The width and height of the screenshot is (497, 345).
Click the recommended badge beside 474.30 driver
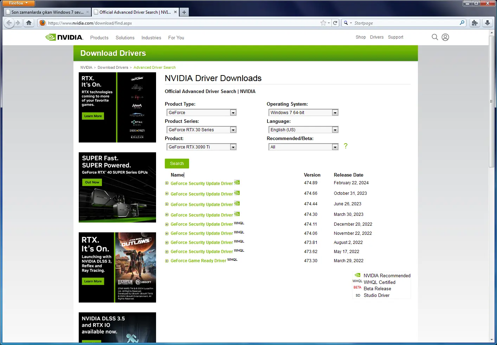237,214
